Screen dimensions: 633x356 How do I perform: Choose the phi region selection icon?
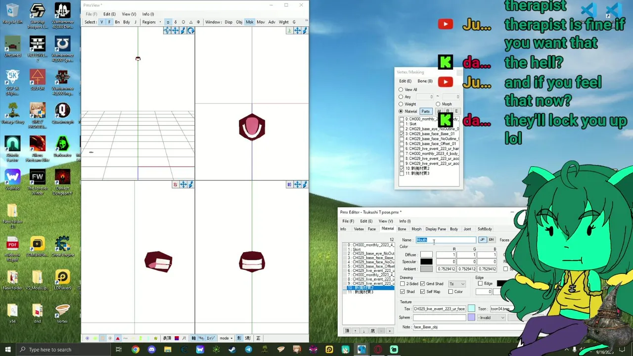click(x=198, y=22)
